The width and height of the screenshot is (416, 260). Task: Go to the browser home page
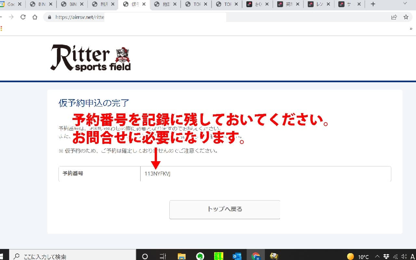point(35,17)
